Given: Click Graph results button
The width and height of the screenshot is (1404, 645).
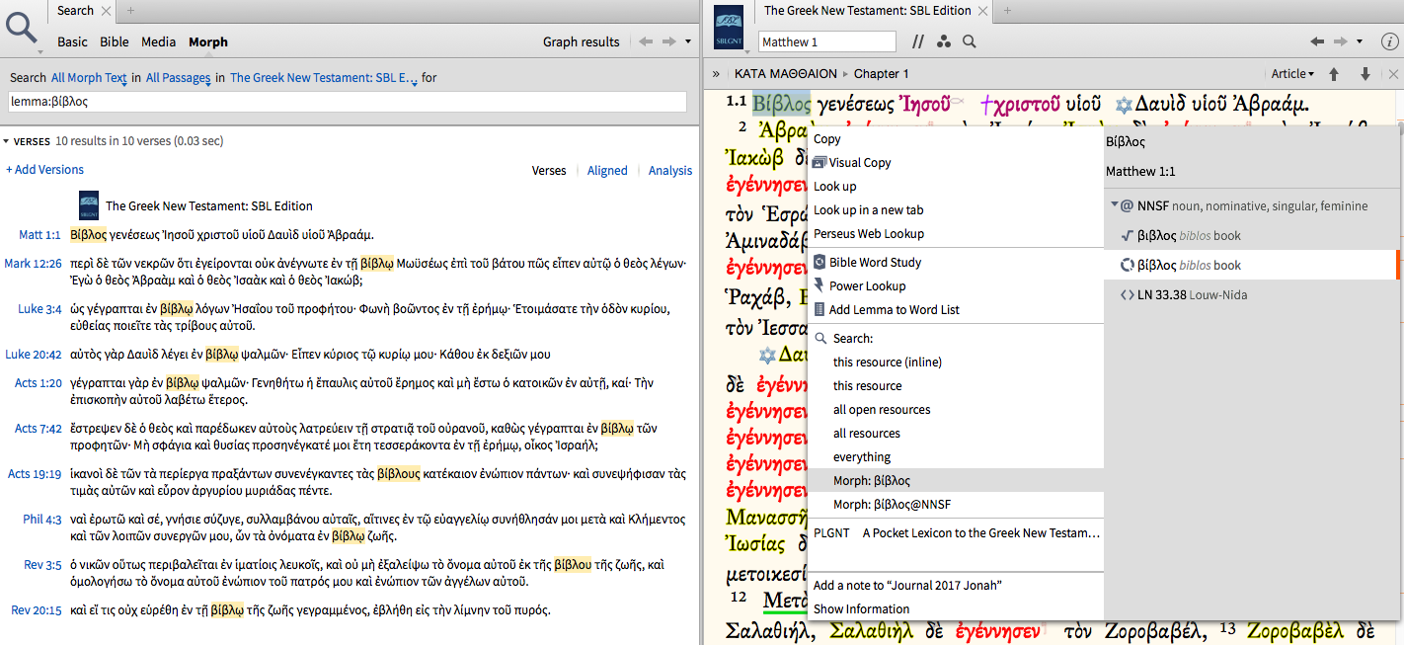Looking at the screenshot, I should (x=582, y=41).
